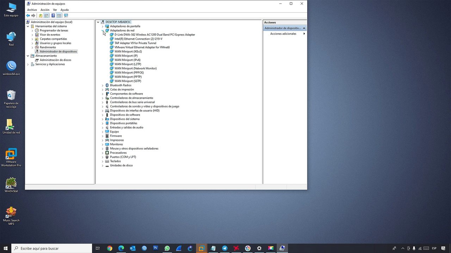Open the Ayuda menu
Image resolution: width=451 pixels, height=253 pixels.
(x=64, y=10)
